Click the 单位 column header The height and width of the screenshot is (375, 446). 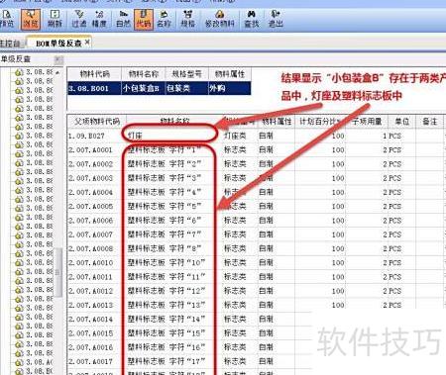401,122
